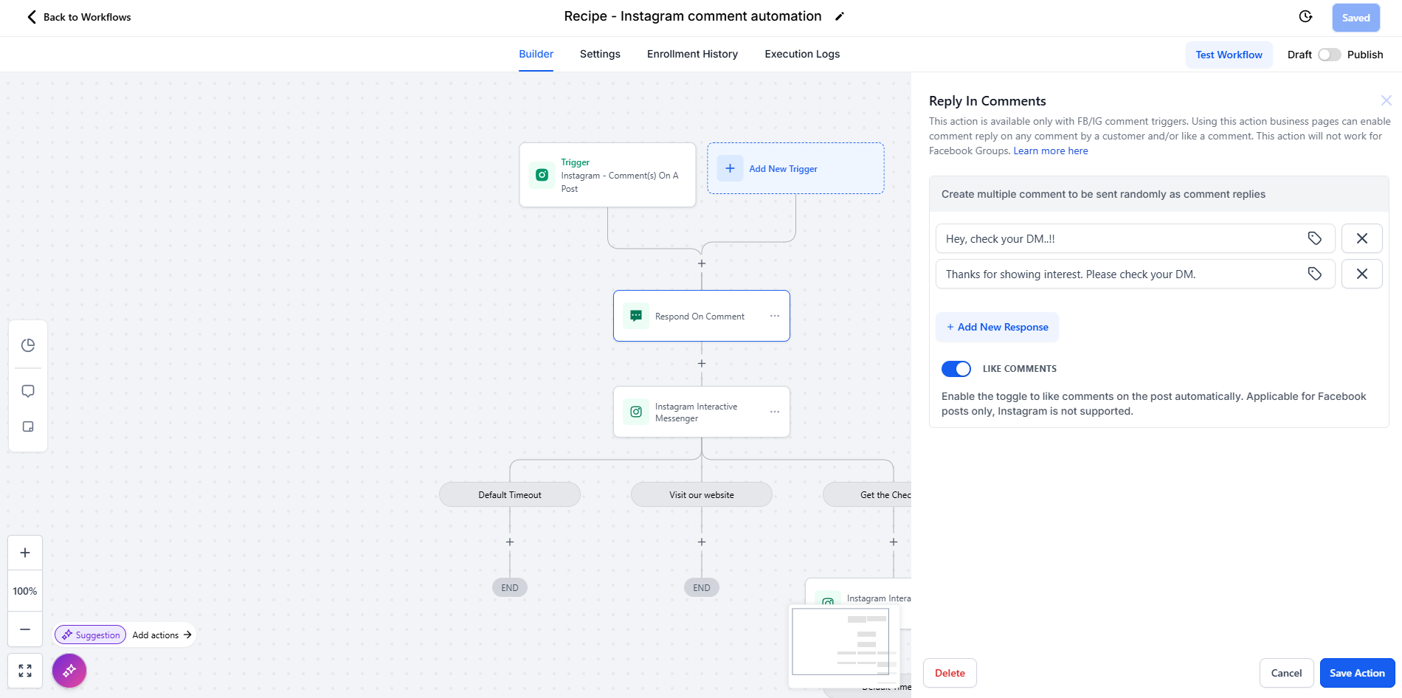
Task: Click the comment bubble icon in sidebar
Action: 28,391
